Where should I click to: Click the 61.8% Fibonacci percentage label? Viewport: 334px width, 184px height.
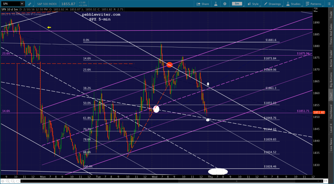click(87, 118)
